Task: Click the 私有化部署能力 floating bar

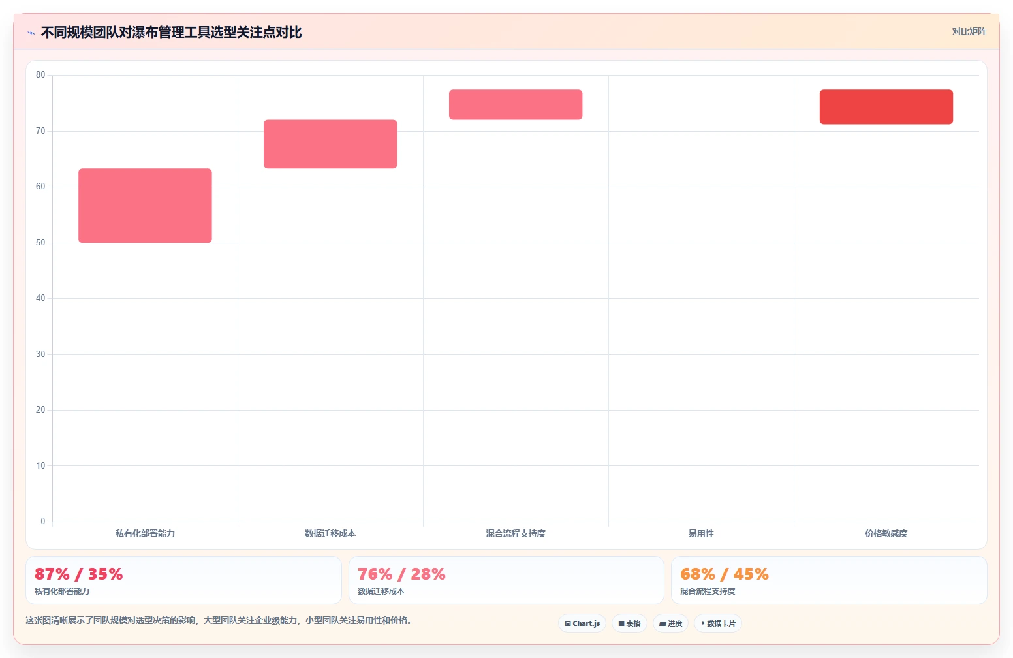Action: (x=145, y=206)
